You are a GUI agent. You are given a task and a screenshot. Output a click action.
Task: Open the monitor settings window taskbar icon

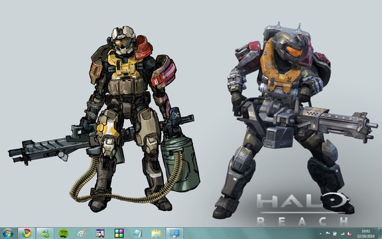point(174,234)
